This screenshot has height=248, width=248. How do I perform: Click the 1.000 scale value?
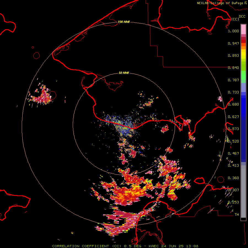pyautogui.click(x=233, y=31)
